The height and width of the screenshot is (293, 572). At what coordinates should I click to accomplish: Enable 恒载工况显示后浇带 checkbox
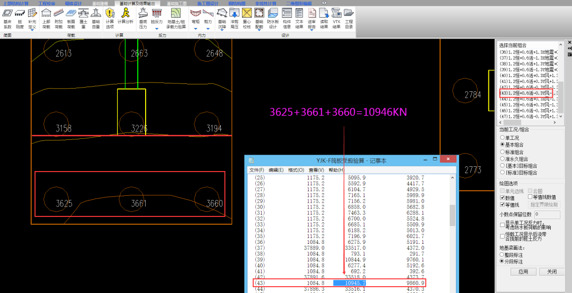click(503, 237)
